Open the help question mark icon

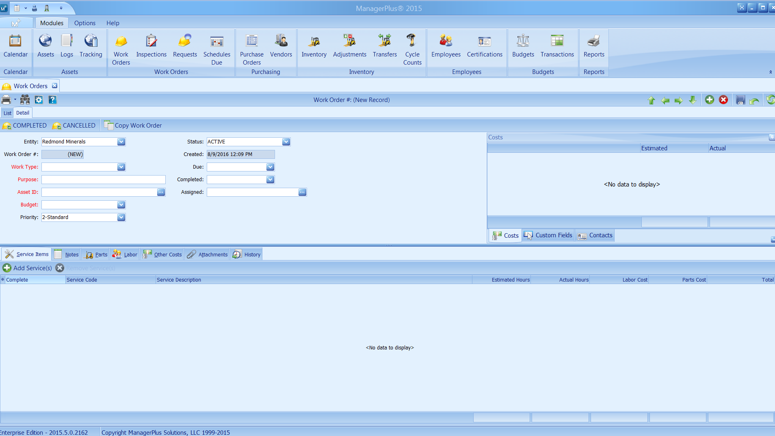pyautogui.click(x=52, y=100)
